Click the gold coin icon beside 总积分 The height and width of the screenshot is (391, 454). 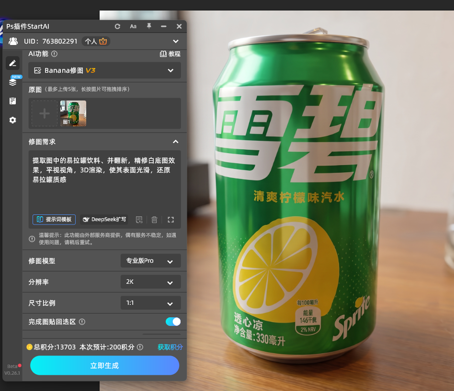29,346
